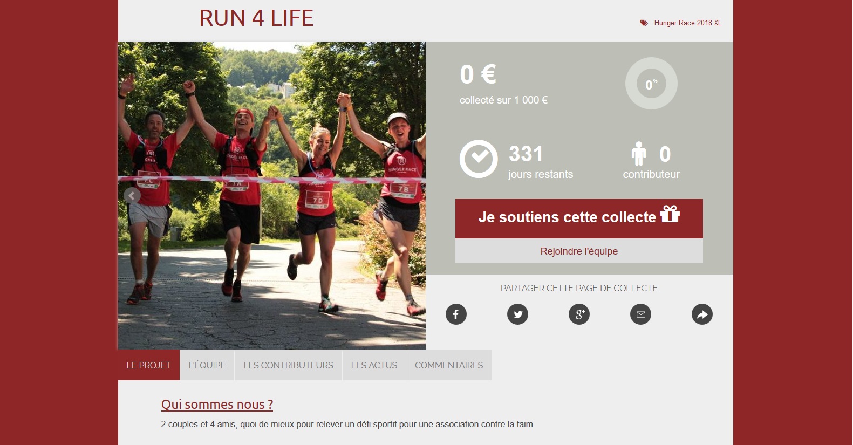Switch to the LES CONTRIBUTEURS tab
Screen dimensions: 853x445
(288, 365)
